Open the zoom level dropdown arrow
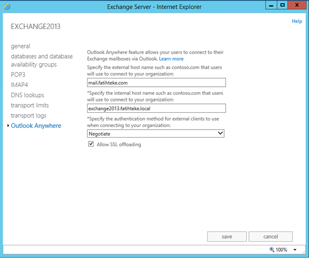309x258 pixels. click(295, 250)
